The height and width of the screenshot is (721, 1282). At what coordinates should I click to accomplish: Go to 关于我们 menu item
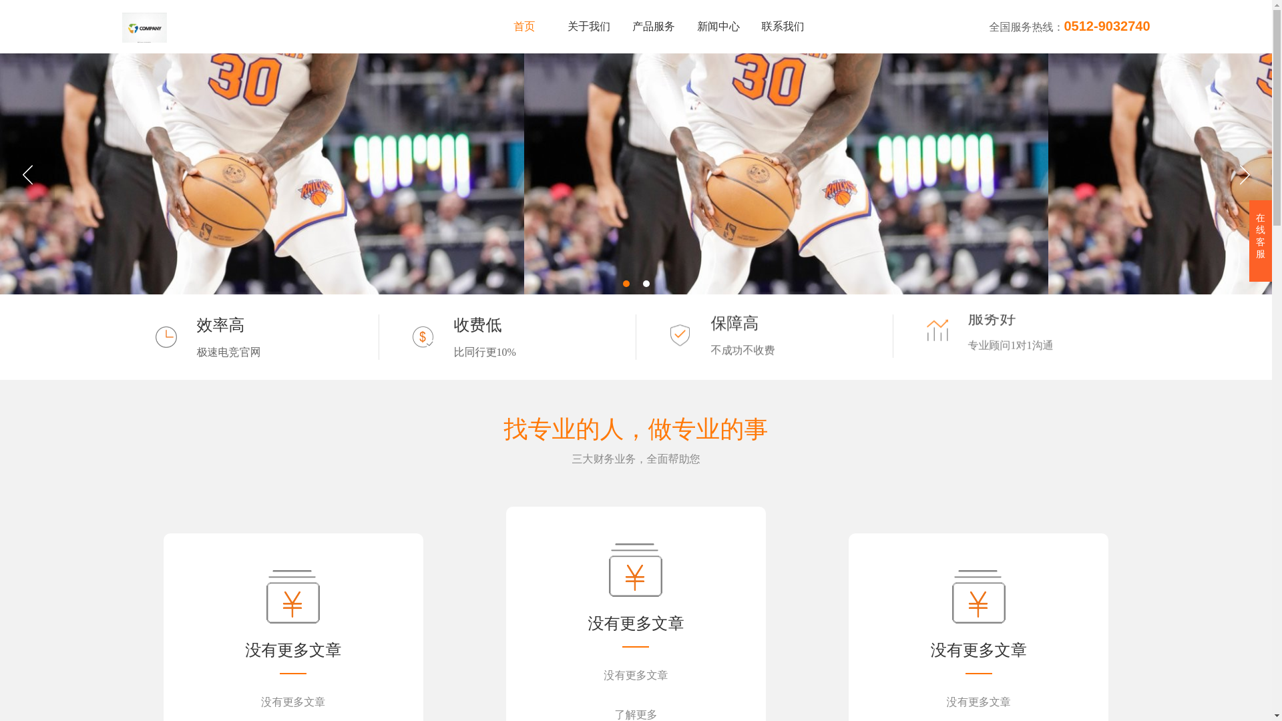pyautogui.click(x=589, y=27)
